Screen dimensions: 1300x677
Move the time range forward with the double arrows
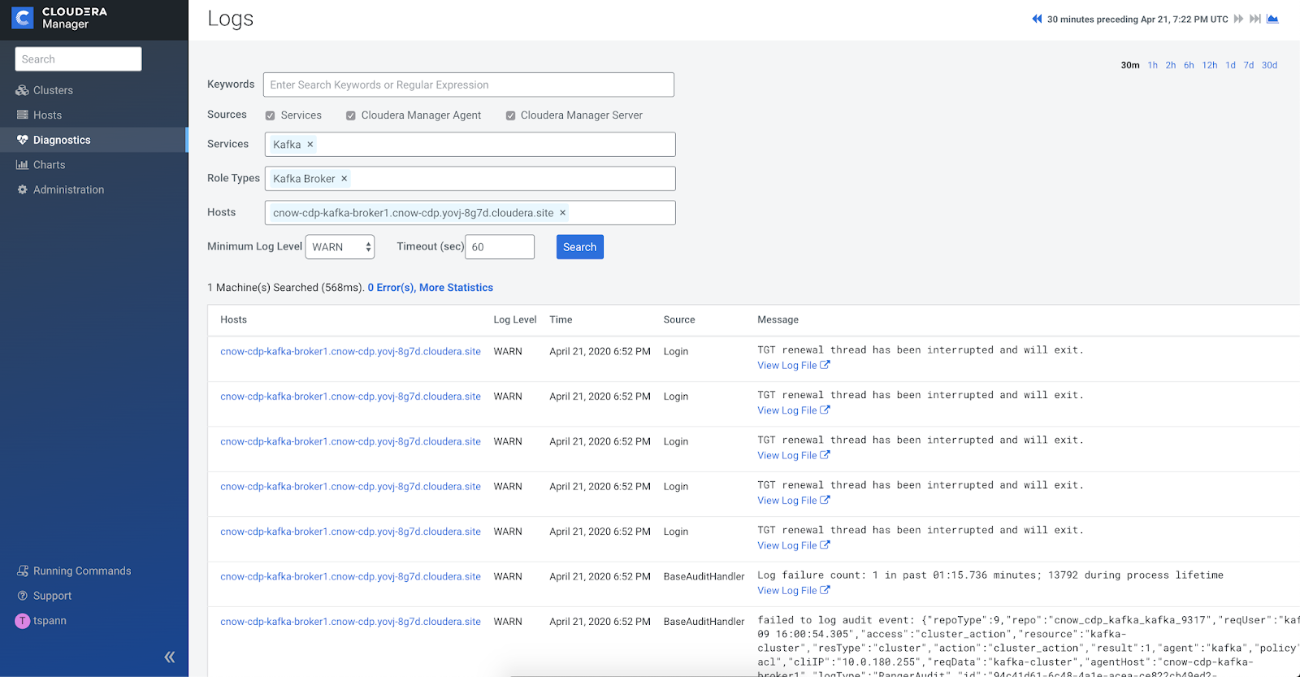1238,19
